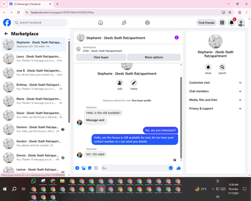Viewport: 251px width, 201px height.
Task: Open the conversation information purple icon
Action: pyautogui.click(x=177, y=38)
